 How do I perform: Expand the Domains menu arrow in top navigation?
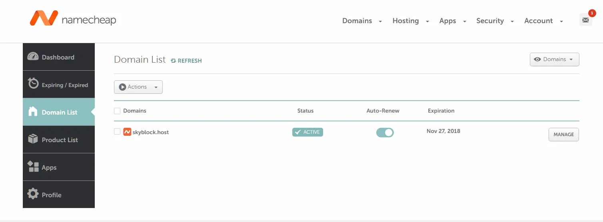(380, 22)
